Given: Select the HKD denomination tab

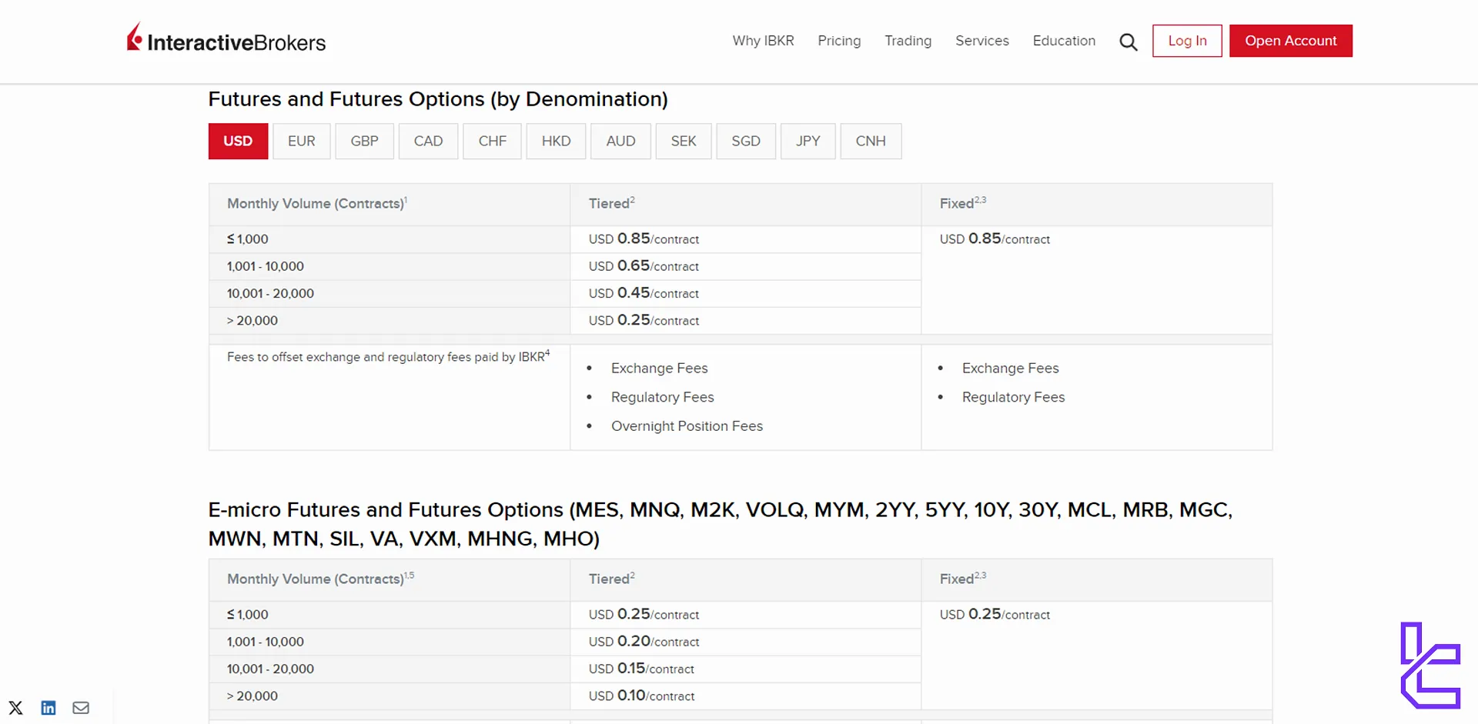Looking at the screenshot, I should click(x=556, y=142).
